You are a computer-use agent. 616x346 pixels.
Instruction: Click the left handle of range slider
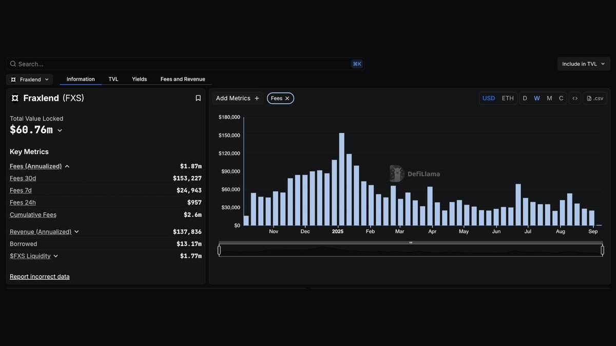(219, 250)
